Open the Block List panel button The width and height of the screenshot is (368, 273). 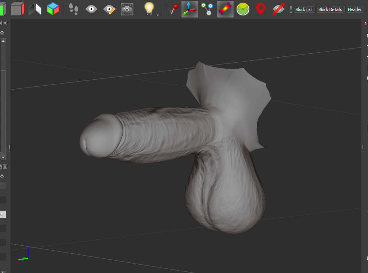304,9
